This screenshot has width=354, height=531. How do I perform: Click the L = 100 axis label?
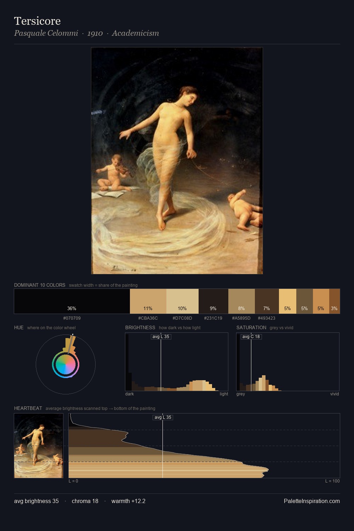pos(332,481)
